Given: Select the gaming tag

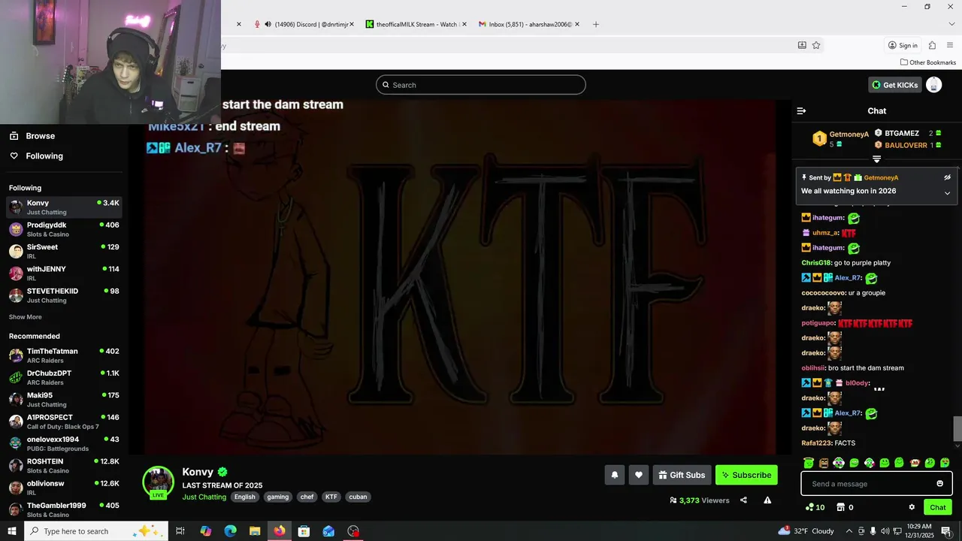Looking at the screenshot, I should 277,497.
